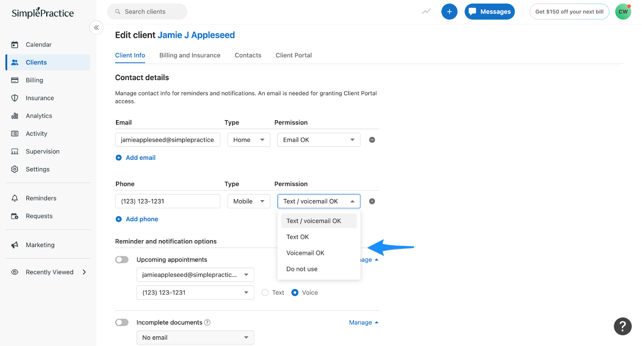Close the Text / voicemail OK permission dropdown

coord(319,201)
